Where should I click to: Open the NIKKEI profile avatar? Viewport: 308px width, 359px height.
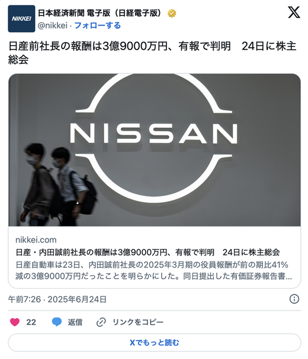pyautogui.click(x=21, y=19)
